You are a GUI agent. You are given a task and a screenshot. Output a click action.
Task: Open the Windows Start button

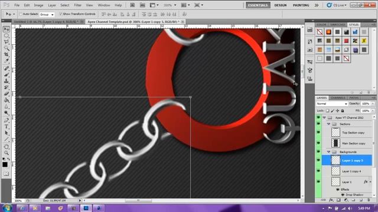[x=7, y=208]
